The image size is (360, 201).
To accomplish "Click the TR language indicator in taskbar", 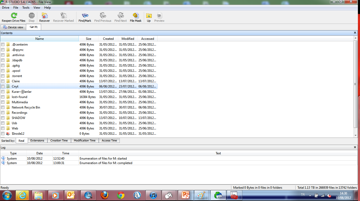I will 303,195.
